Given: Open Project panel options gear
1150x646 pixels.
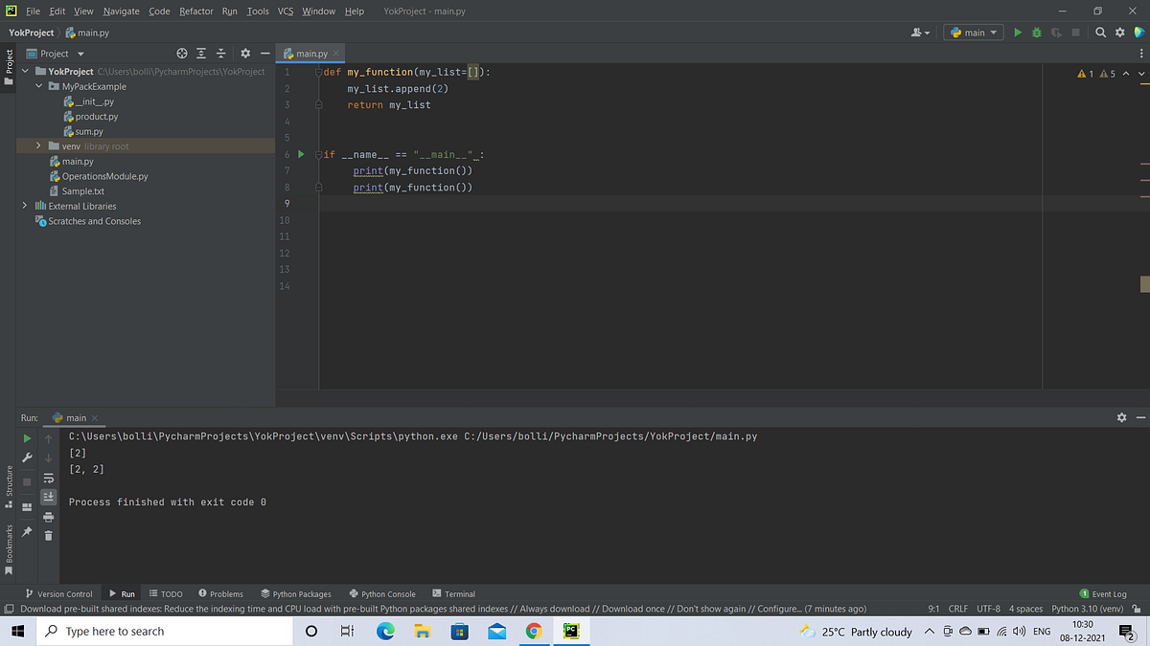Looking at the screenshot, I should point(245,54).
